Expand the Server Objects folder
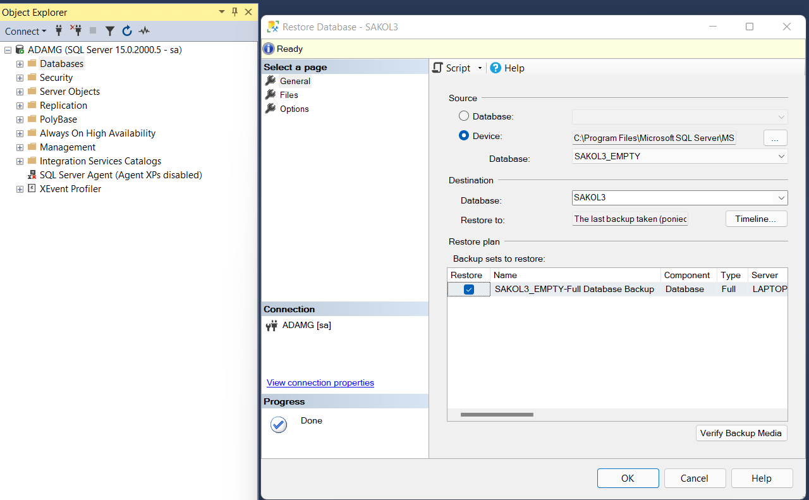This screenshot has height=500, width=809. click(20, 92)
